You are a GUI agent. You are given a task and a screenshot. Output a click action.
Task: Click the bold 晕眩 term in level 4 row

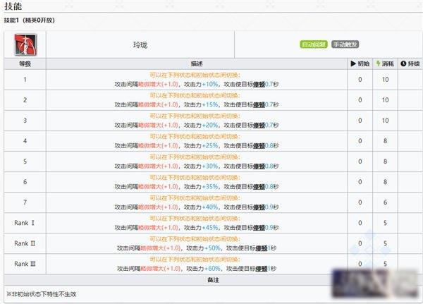click(259, 146)
